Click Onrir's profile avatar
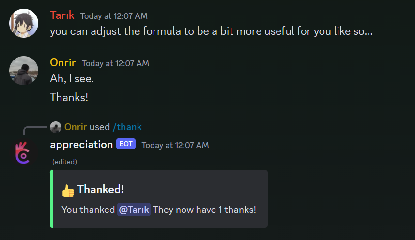The width and height of the screenshot is (415, 240). [23, 71]
